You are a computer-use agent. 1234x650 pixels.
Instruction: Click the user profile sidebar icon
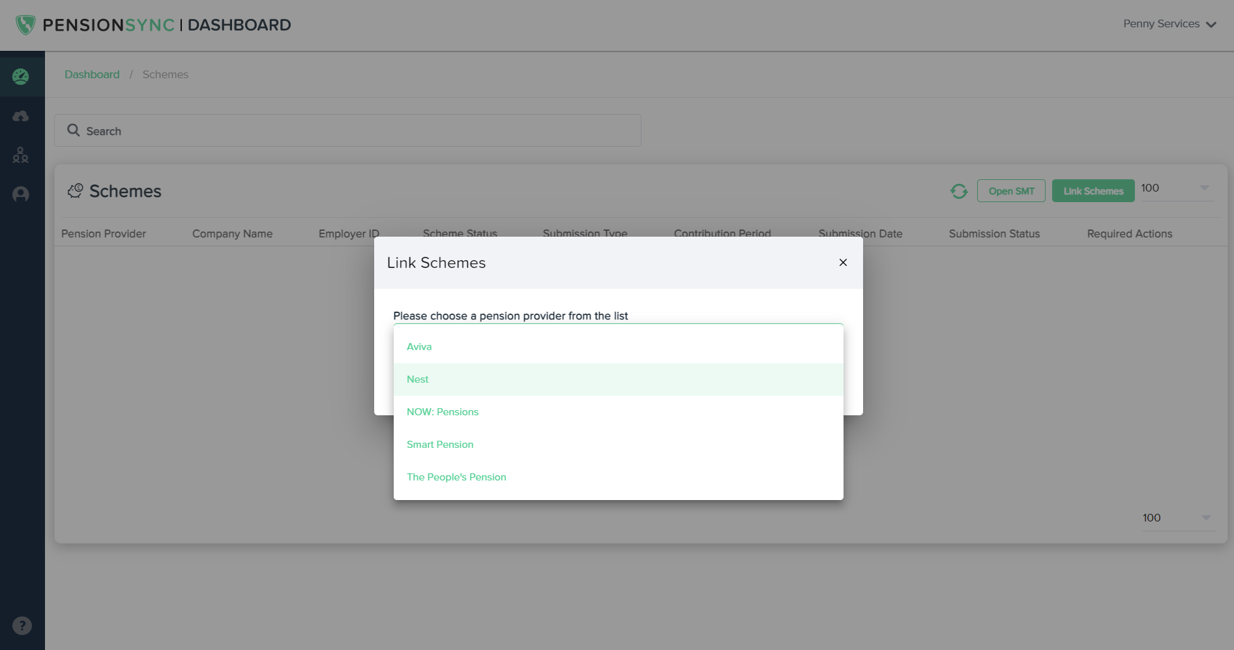[x=21, y=194]
